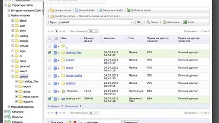This screenshot has height=123, width=219.
Task: Expand the about folder in tree
Action: coord(13,20)
